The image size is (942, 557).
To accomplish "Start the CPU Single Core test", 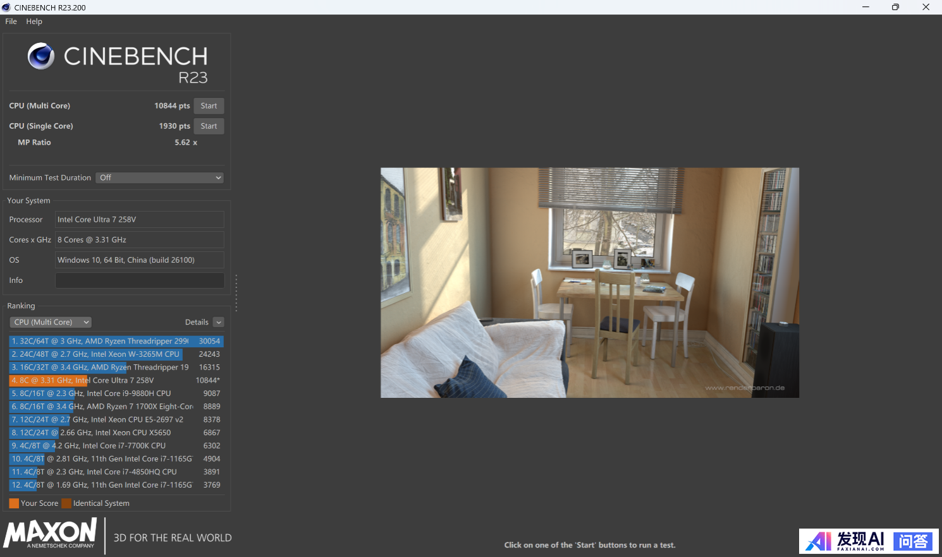I will point(209,126).
